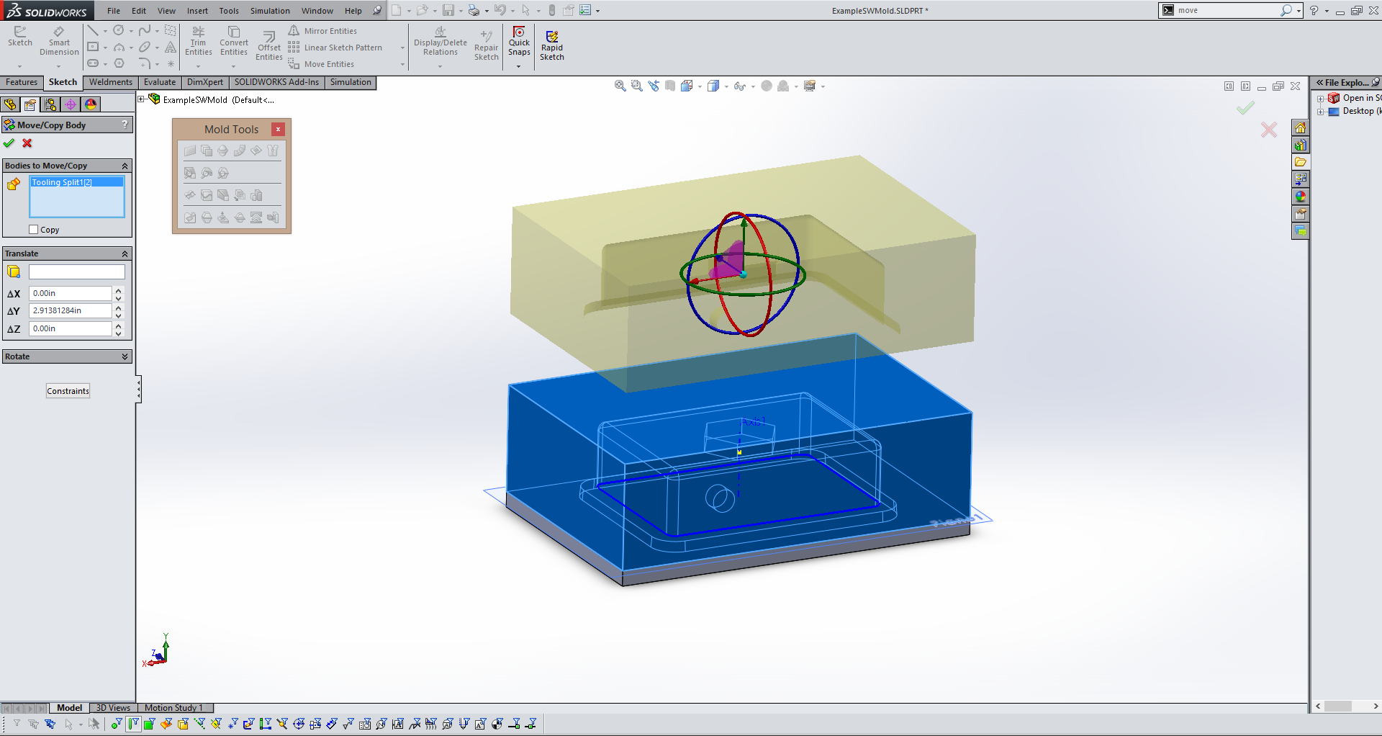Select the Smart Dimension tool
Viewport: 1382px width, 736px height.
[x=59, y=42]
